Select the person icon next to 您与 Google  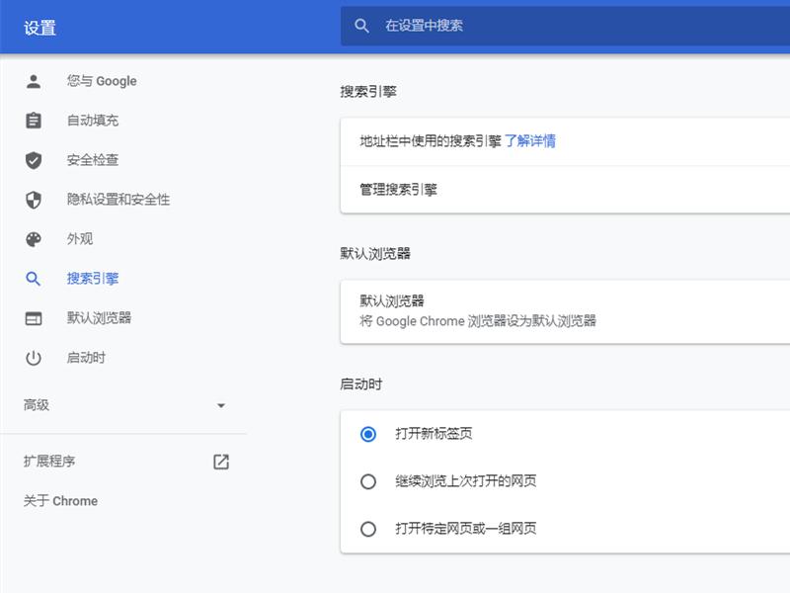[x=33, y=81]
